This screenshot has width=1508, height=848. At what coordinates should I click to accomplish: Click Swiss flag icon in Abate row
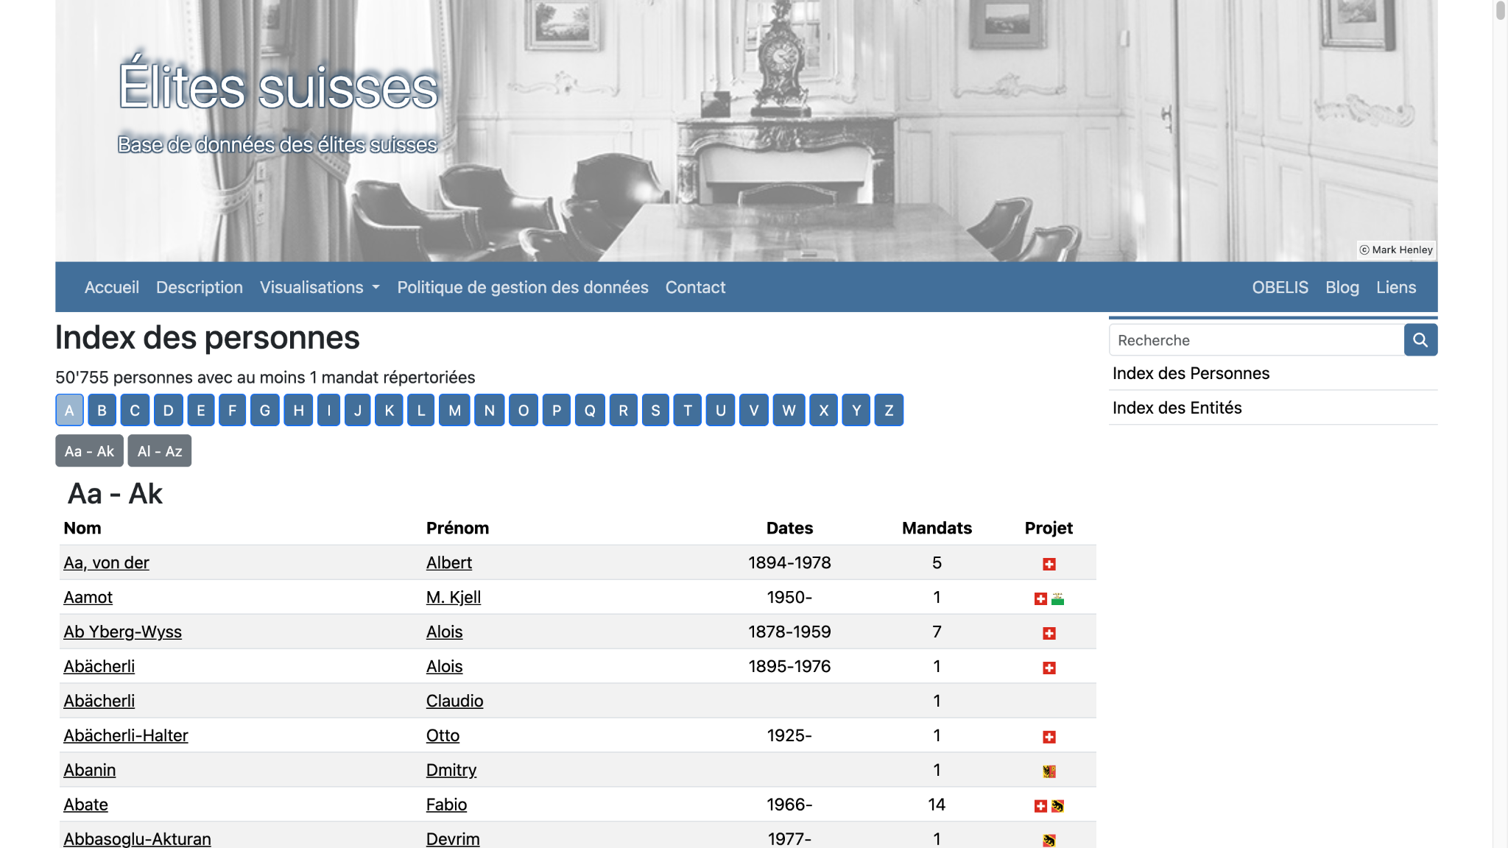coord(1040,806)
